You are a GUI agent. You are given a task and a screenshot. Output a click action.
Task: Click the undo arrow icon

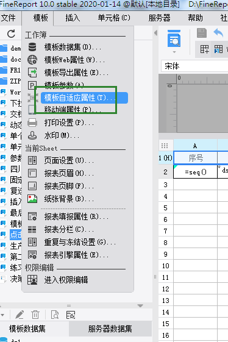click(218, 33)
